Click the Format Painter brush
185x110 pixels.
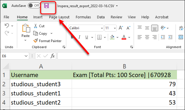click(x=36, y=41)
